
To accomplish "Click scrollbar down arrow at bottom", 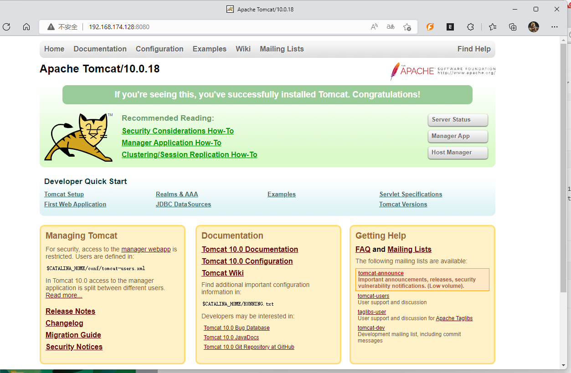I will (x=564, y=366).
